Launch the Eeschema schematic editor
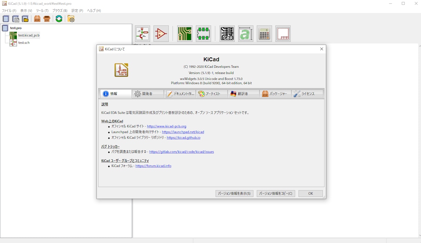 pos(143,34)
